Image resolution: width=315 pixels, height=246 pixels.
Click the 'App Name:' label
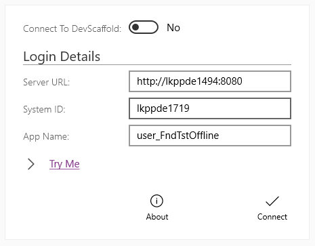[46, 137]
